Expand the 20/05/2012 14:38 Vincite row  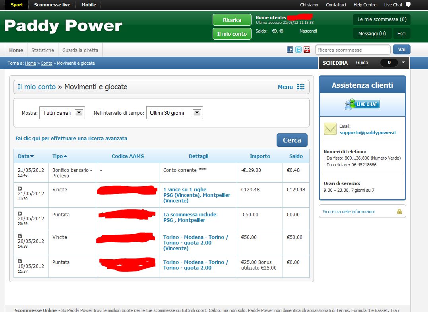19,236
